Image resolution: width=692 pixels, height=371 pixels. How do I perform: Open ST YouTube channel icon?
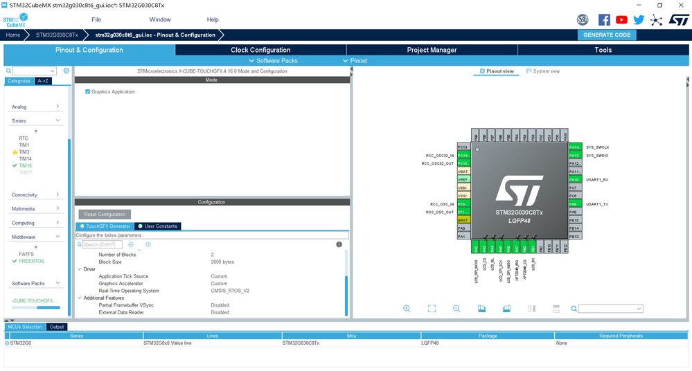pyautogui.click(x=621, y=20)
